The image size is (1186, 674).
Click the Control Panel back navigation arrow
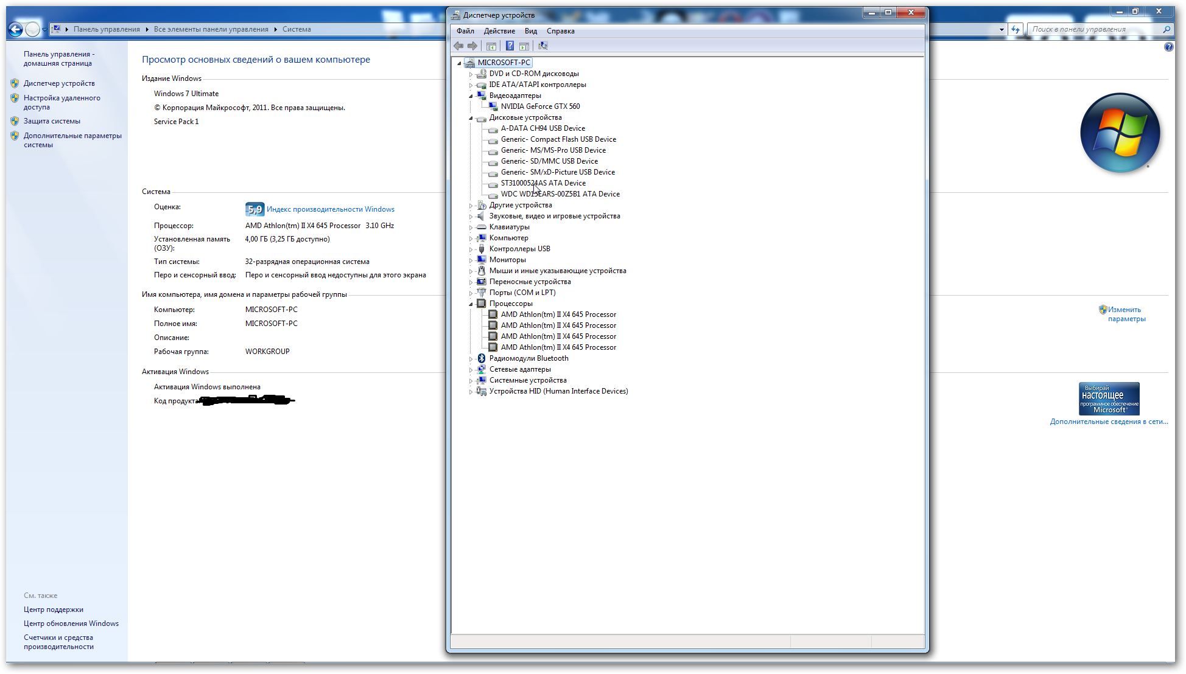click(x=16, y=29)
